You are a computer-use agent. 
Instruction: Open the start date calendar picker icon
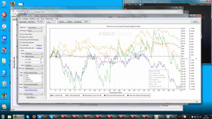41,59
